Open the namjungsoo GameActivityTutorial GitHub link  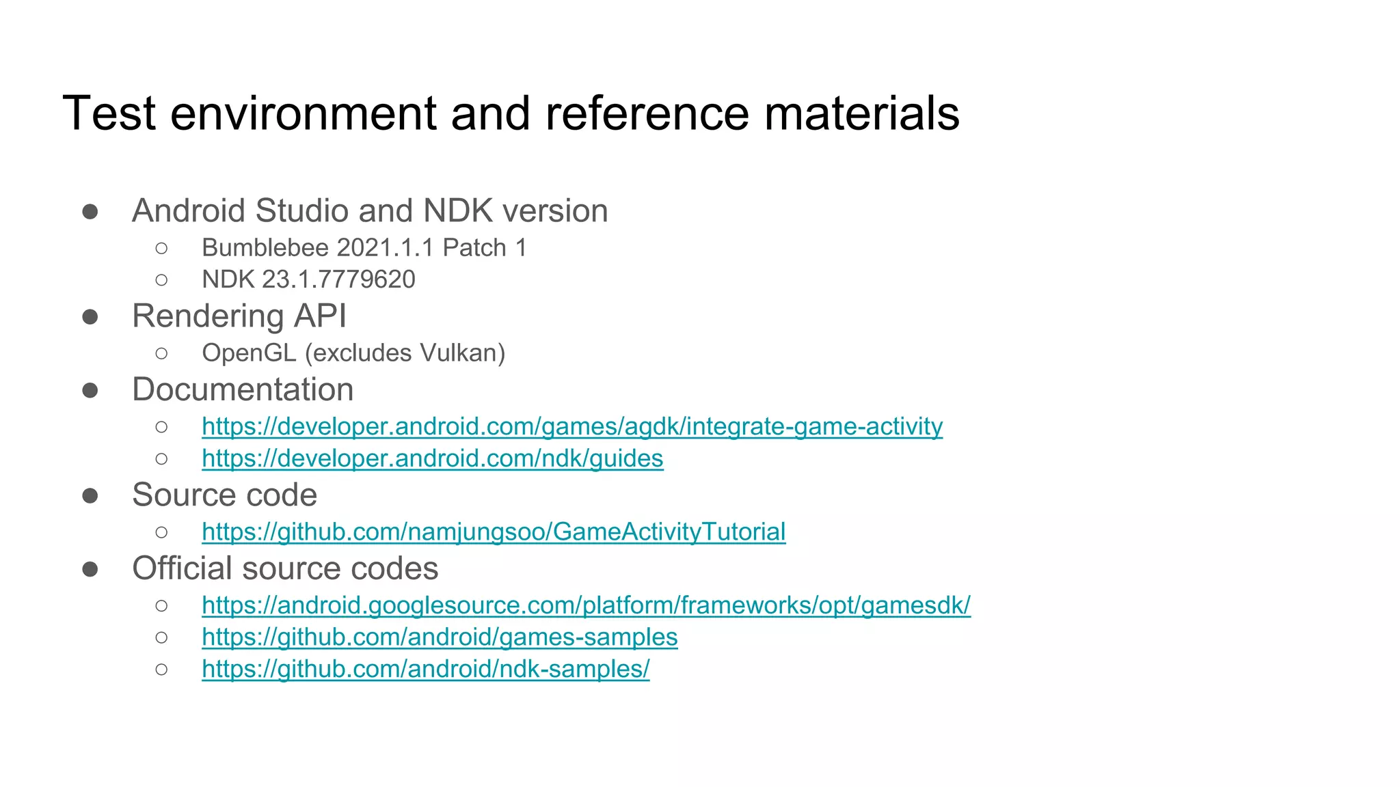[x=494, y=531]
